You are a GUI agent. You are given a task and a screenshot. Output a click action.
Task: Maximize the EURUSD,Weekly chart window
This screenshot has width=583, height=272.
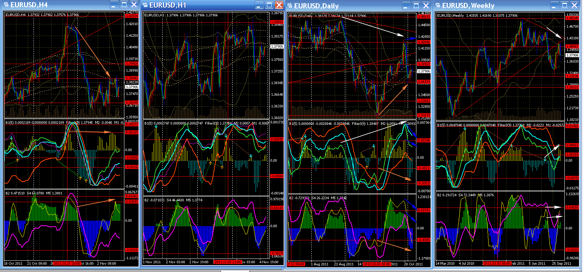coord(564,5)
